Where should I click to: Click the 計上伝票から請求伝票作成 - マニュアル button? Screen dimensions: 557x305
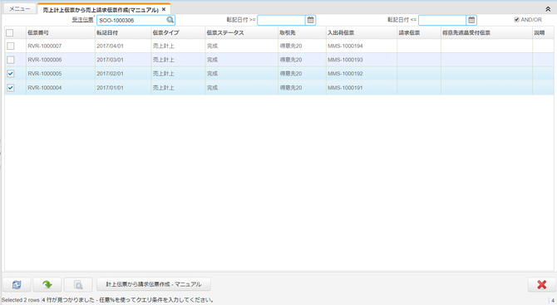pyautogui.click(x=154, y=284)
